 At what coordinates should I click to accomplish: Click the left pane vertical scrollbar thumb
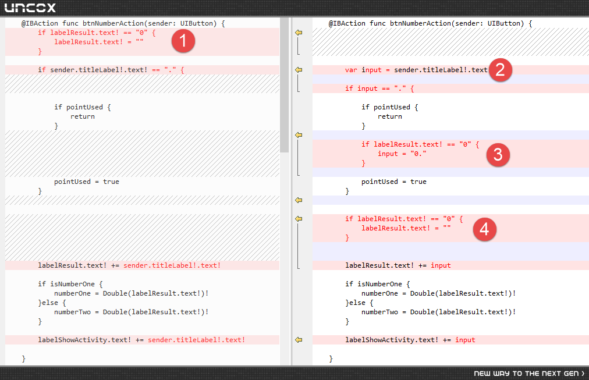(285, 85)
